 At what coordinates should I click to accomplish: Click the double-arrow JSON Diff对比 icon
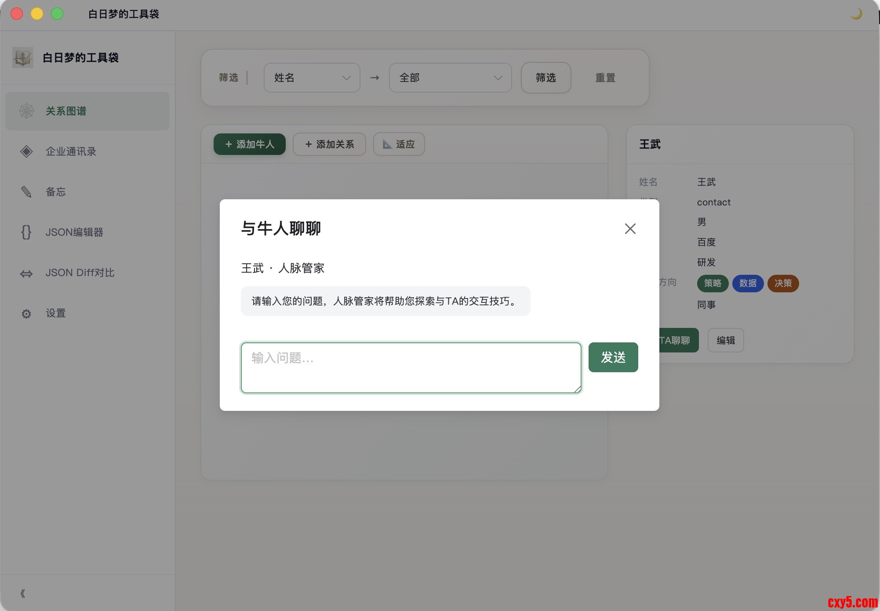tap(26, 273)
